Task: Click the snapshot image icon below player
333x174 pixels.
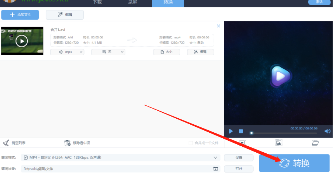Action: pos(279,142)
